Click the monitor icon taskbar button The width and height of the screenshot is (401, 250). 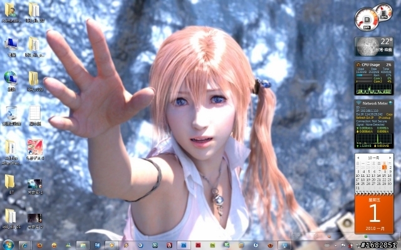[284, 245]
